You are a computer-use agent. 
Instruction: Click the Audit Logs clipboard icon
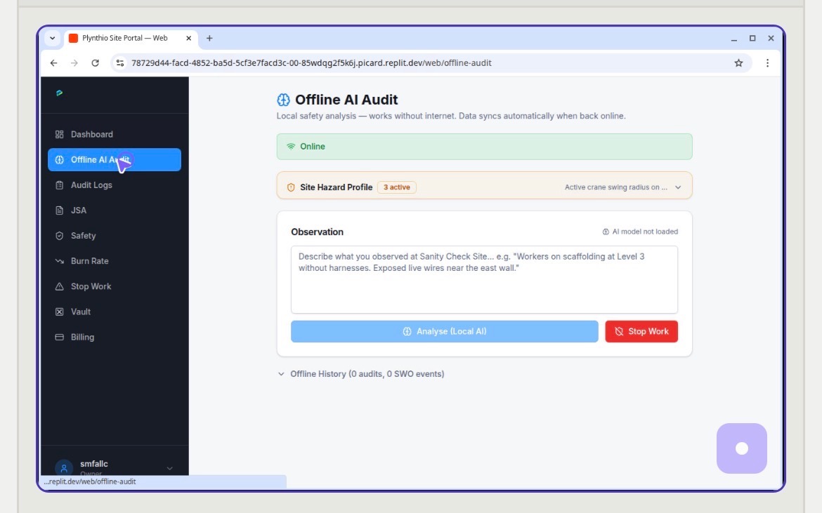pyautogui.click(x=59, y=185)
